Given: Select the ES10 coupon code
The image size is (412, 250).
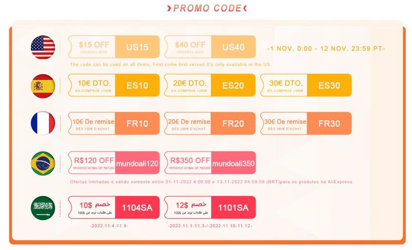Looking at the screenshot, I should (x=137, y=86).
